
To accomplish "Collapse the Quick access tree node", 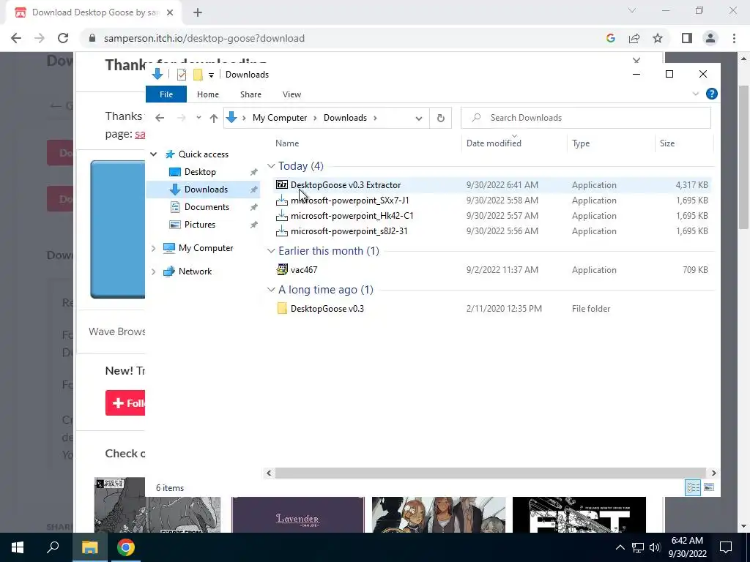I will [154, 154].
